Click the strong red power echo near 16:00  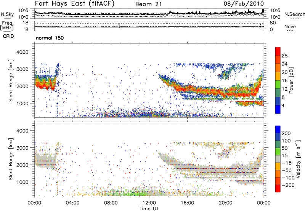coord(188,89)
